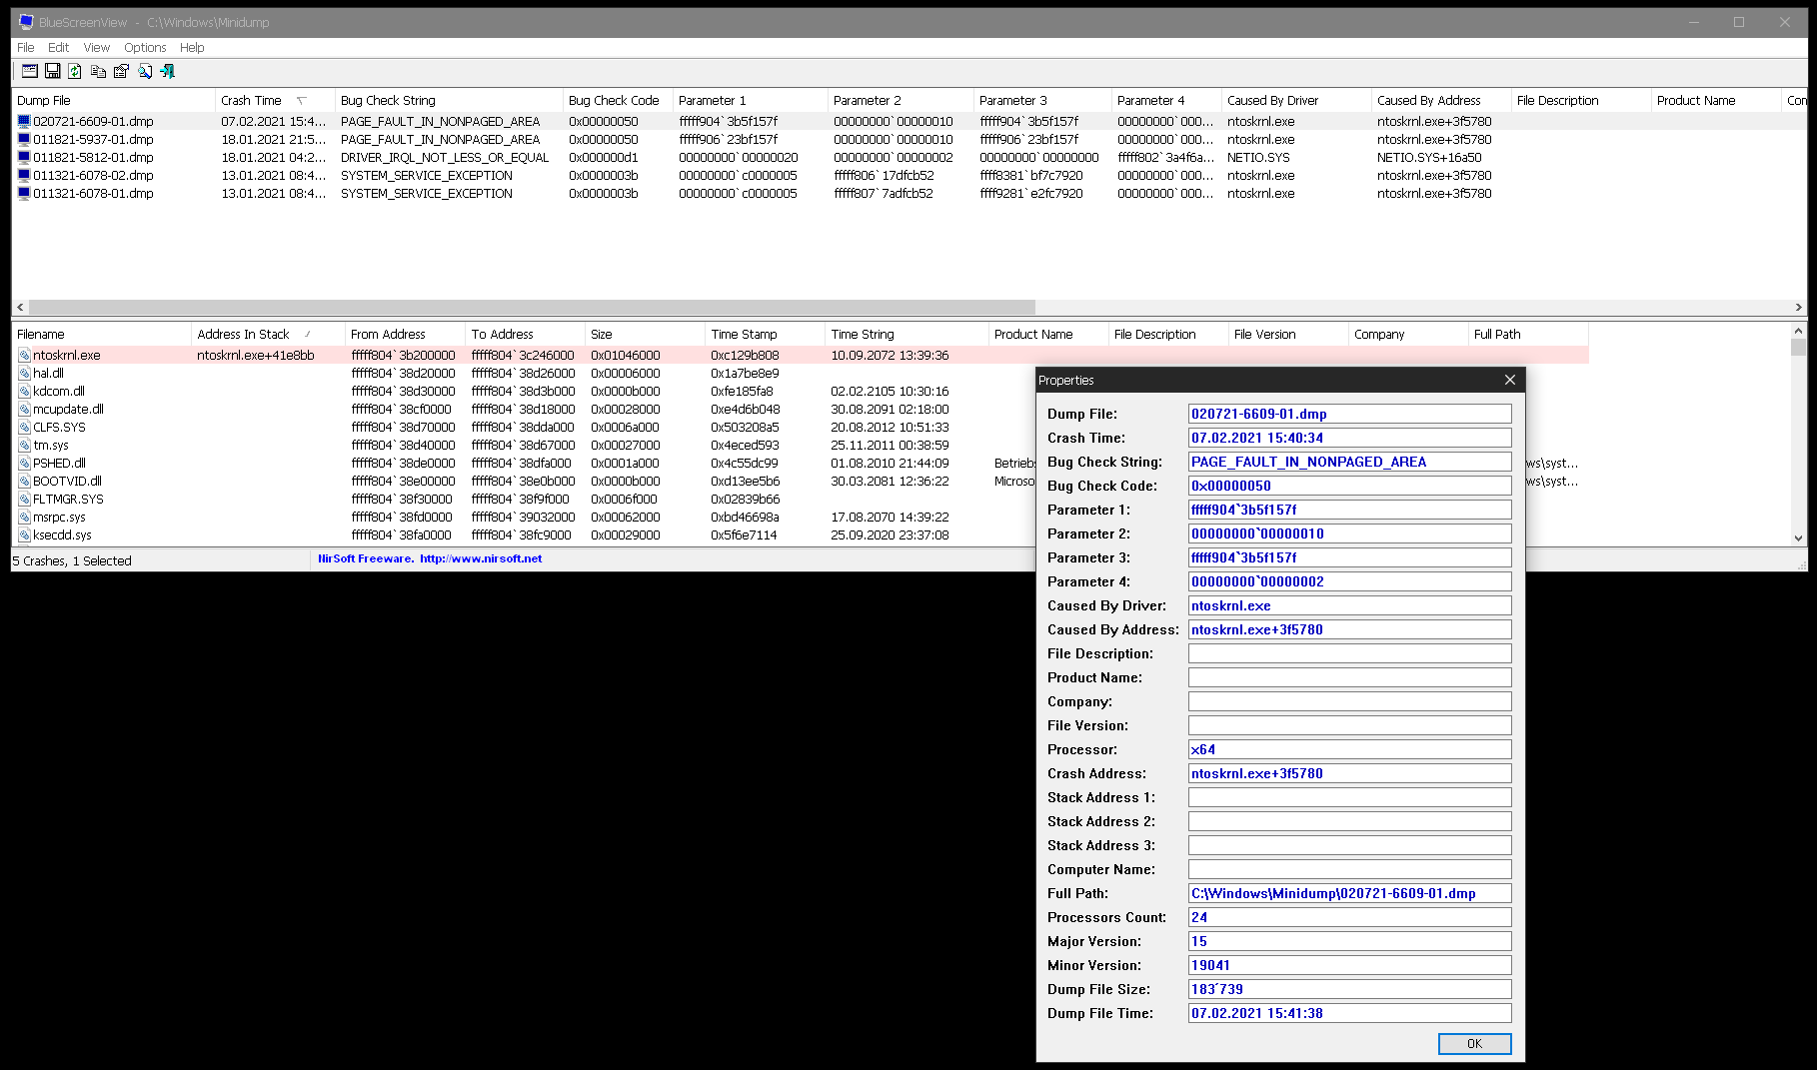Click the Full Path field in Properties

(x=1349, y=893)
